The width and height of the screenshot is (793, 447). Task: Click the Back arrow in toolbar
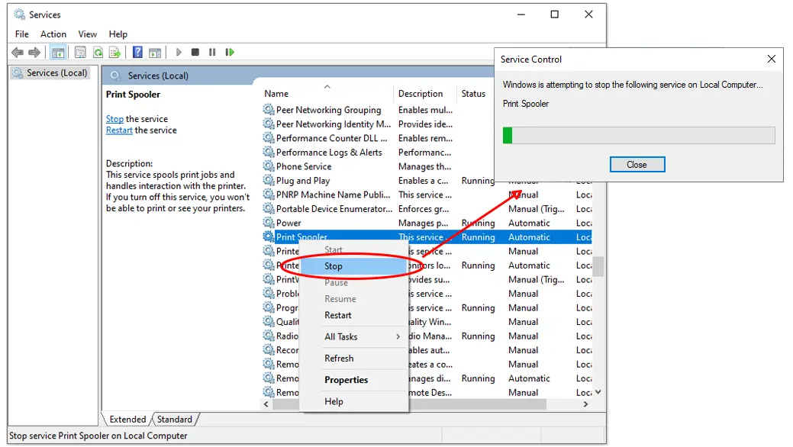point(17,53)
